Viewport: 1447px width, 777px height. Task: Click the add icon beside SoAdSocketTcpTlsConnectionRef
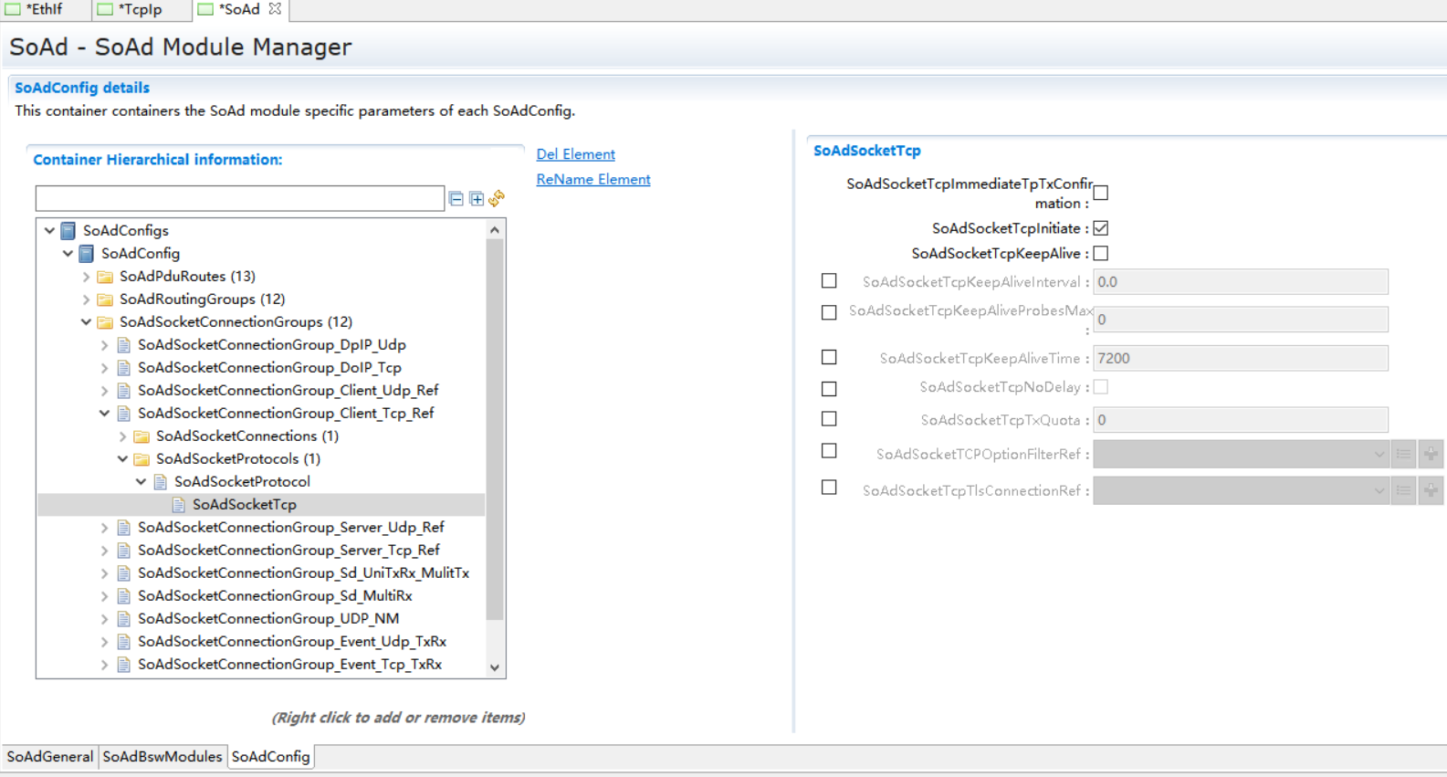[x=1431, y=490]
